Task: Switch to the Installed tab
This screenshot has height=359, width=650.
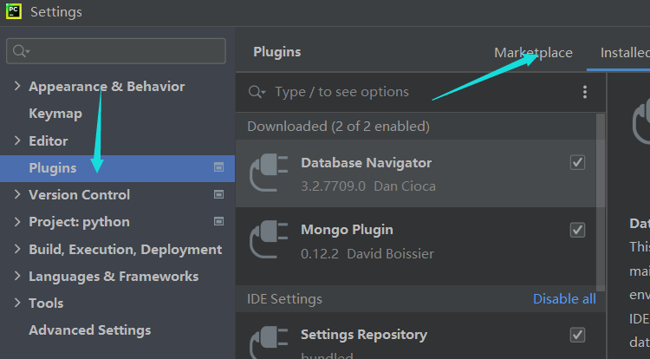Action: [625, 53]
